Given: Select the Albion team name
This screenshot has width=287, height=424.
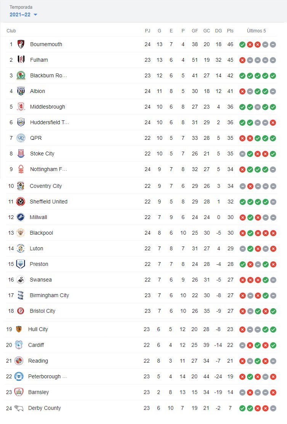Looking at the screenshot, I should coord(38,91).
